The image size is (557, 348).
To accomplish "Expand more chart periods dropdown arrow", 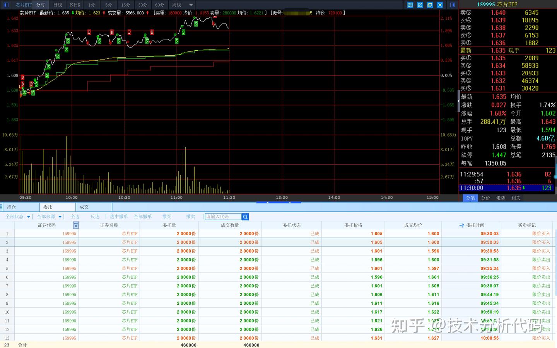I will (x=191, y=5).
